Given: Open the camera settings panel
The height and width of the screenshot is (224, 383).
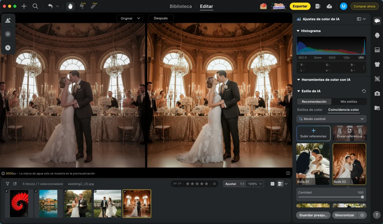Looking at the screenshot, I should point(377,93).
